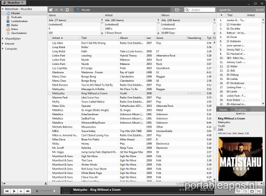Switch to the Details tab
The image size is (266, 196).
point(223,109)
